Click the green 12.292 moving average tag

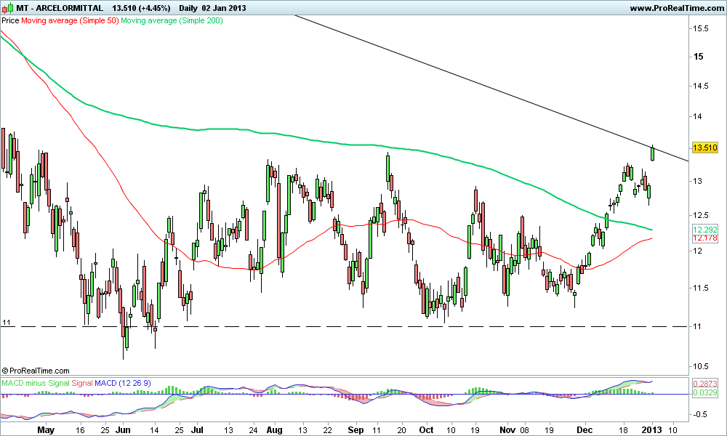tap(704, 230)
